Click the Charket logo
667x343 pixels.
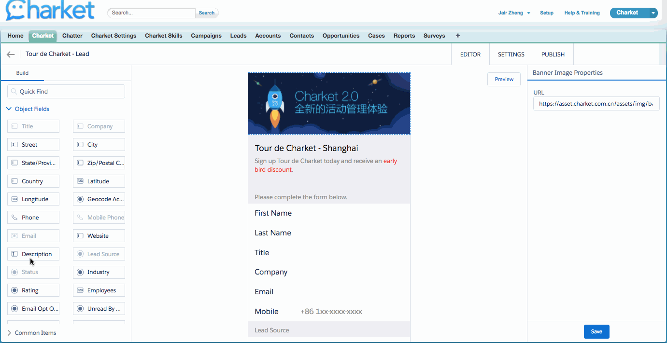coord(50,11)
